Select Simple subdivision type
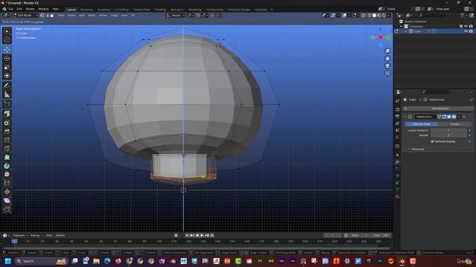Image resolution: width=476 pixels, height=267 pixels. tap(454, 124)
